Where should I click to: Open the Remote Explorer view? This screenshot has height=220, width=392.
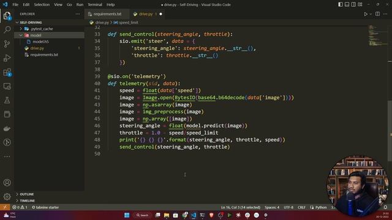[7, 86]
